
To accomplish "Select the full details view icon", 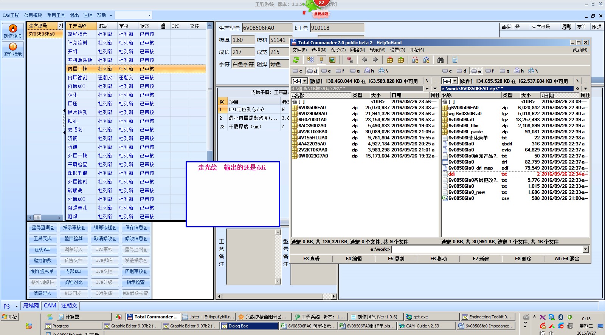I will (321, 60).
